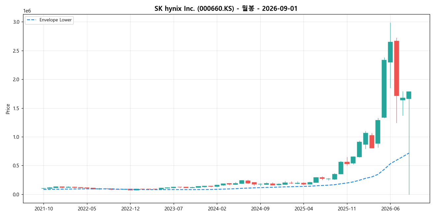Click the 2024-02 x-axis date label
Screen dimensions: 435x217
pos(217,208)
